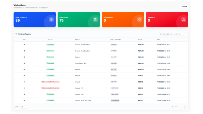Click the Status column header
This screenshot has width=203, height=114.
click(50, 40)
